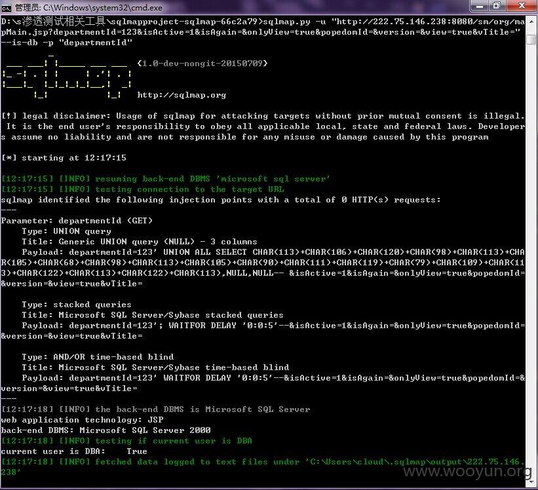Click the scrollbar up arrow
The image size is (538, 490).
531,21
